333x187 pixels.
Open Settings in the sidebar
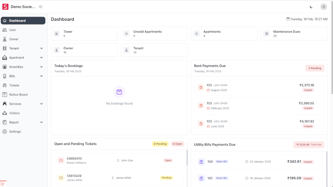click(15, 132)
